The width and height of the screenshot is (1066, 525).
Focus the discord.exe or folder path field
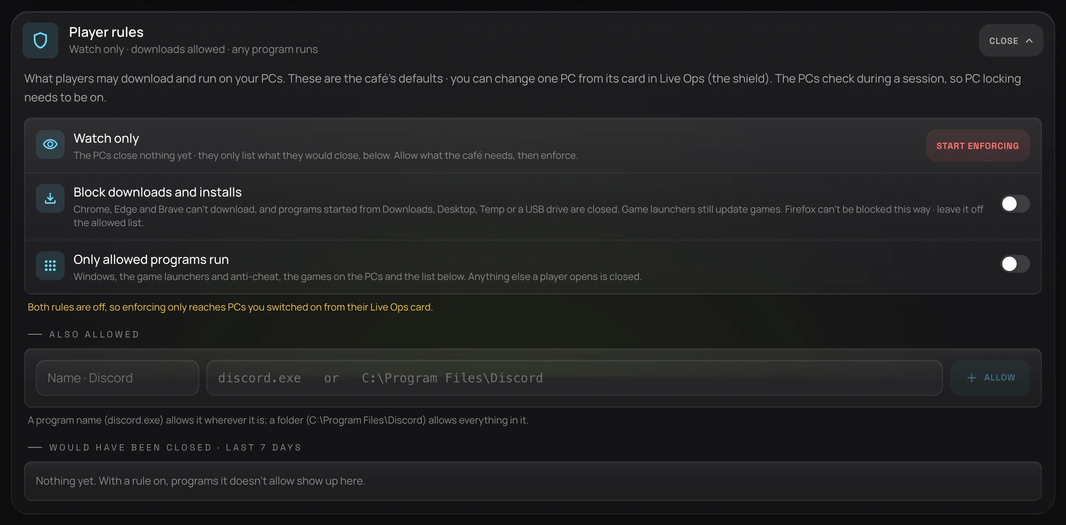574,378
